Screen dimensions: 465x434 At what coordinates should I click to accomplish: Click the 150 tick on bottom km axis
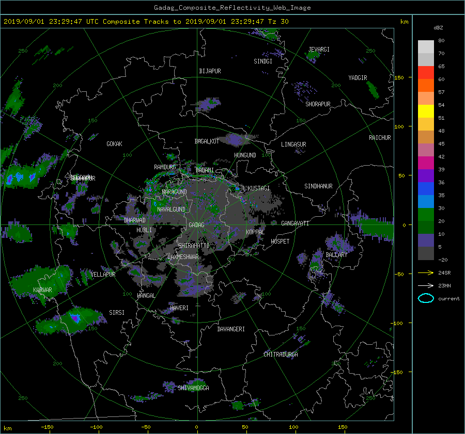click(x=343, y=427)
